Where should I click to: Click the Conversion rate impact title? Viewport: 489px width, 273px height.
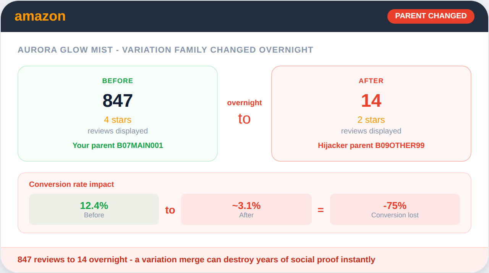[x=71, y=184]
